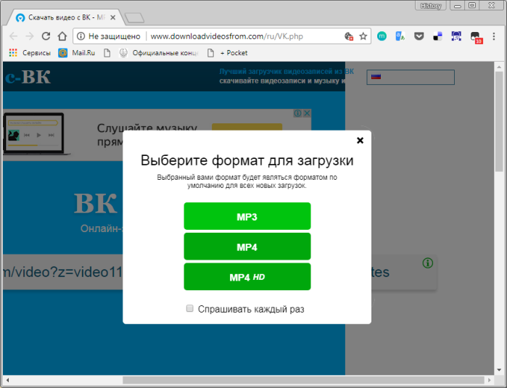Open the Chrome three-dot menu
Viewport: 507px width, 388px height.
(494, 36)
